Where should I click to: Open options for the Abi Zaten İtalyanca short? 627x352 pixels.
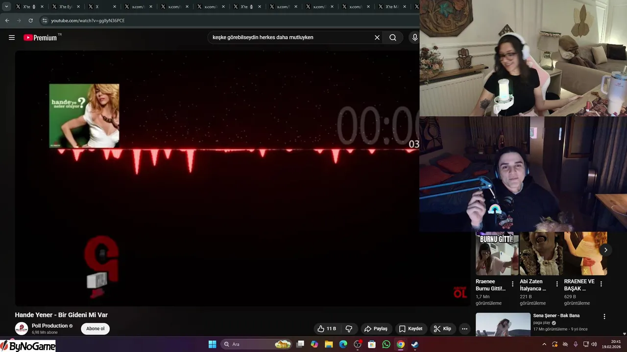point(557,284)
